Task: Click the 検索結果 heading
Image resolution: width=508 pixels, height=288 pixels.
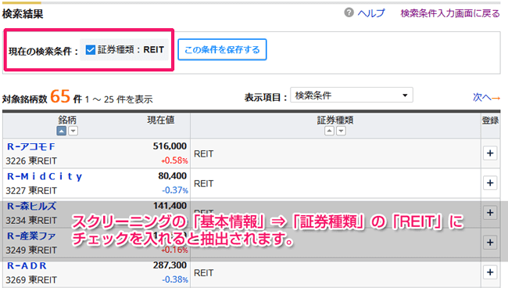Action: click(x=23, y=14)
